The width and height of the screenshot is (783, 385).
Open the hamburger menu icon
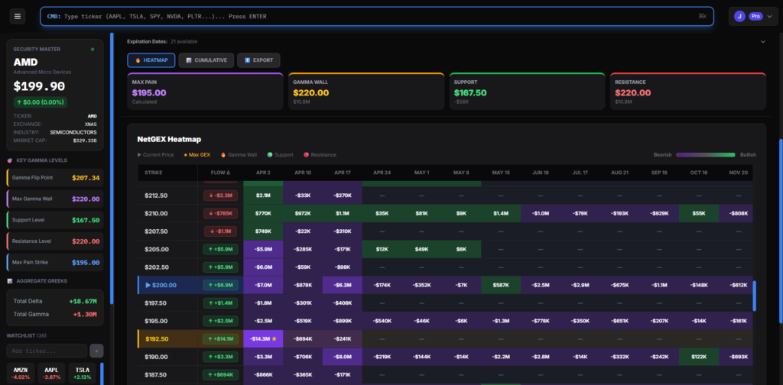[x=18, y=17]
